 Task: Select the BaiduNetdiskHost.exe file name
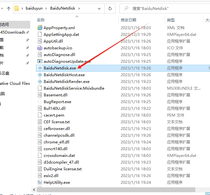pyautogui.click(x=64, y=75)
